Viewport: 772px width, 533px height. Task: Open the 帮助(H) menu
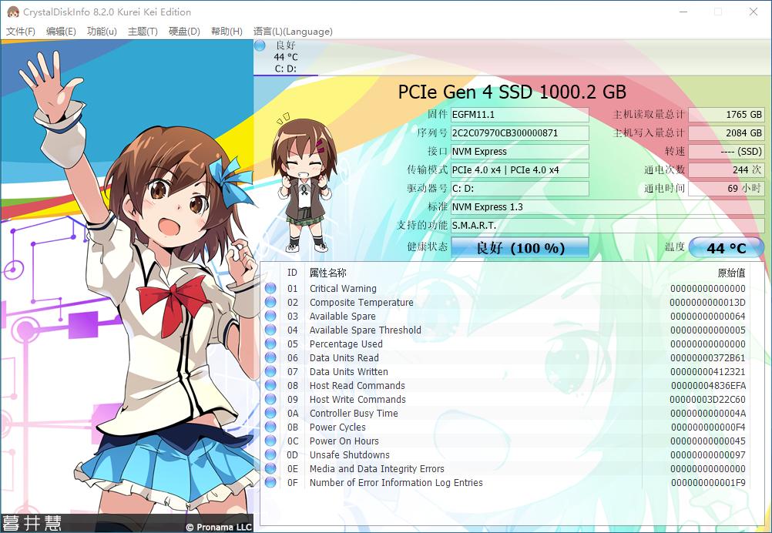(x=227, y=32)
